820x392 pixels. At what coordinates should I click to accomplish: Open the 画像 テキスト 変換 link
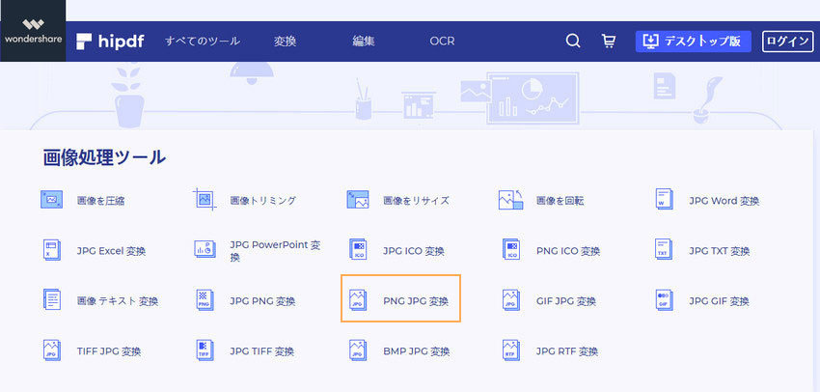pos(118,301)
